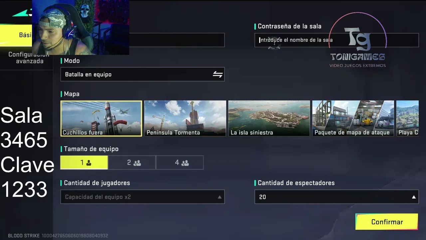Viewport: 426px width, 240px height.
Task: Click the BLOOD STRIKE build ID text
Action: pyautogui.click(x=58, y=236)
